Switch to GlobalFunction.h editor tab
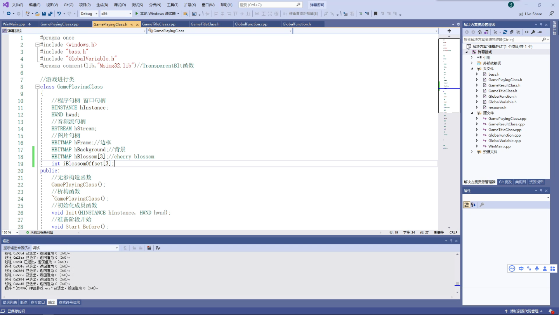The image size is (559, 315). click(297, 24)
